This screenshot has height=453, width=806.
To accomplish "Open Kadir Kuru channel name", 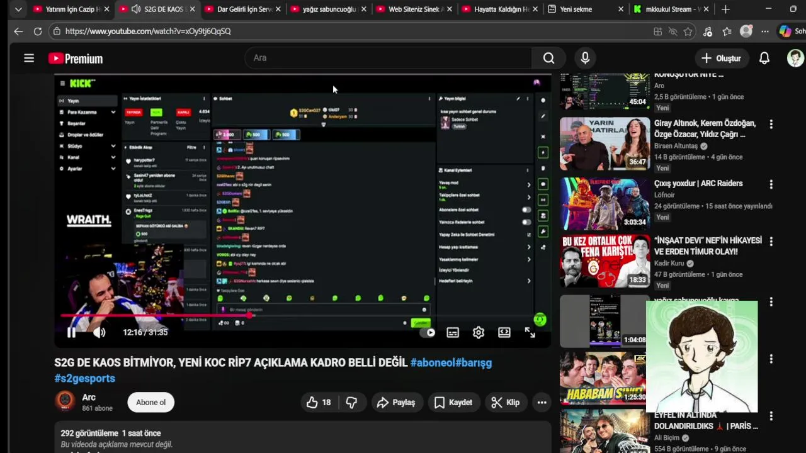I will (669, 264).
